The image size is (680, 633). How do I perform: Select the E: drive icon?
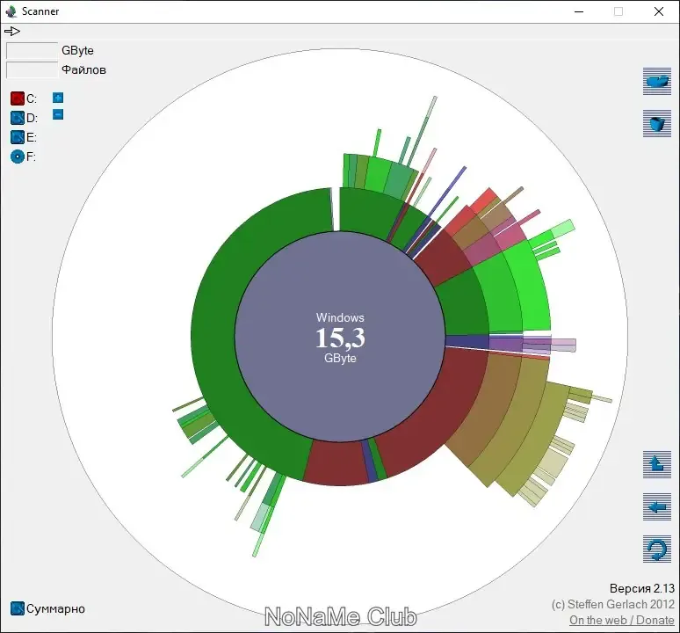[18, 137]
